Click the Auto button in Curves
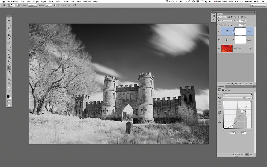The image size is (267, 167). point(249,98)
